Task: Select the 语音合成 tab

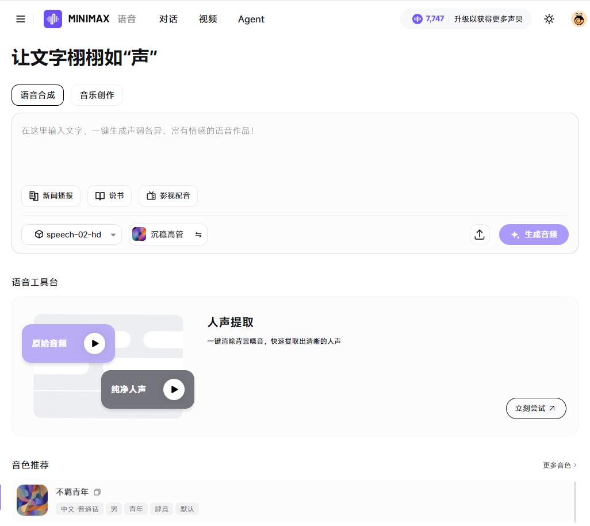Action: (x=37, y=95)
